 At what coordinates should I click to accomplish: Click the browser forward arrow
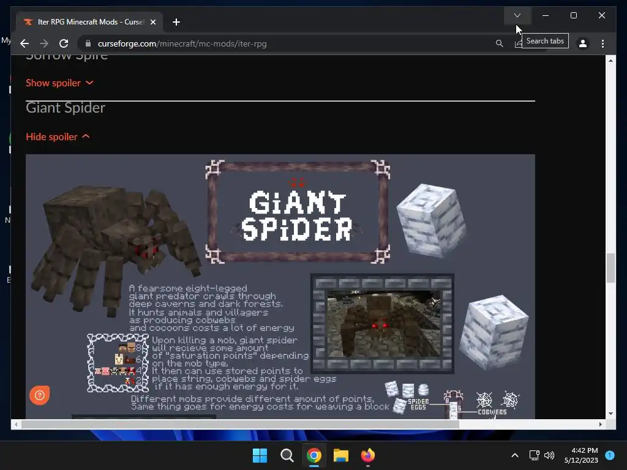[44, 43]
